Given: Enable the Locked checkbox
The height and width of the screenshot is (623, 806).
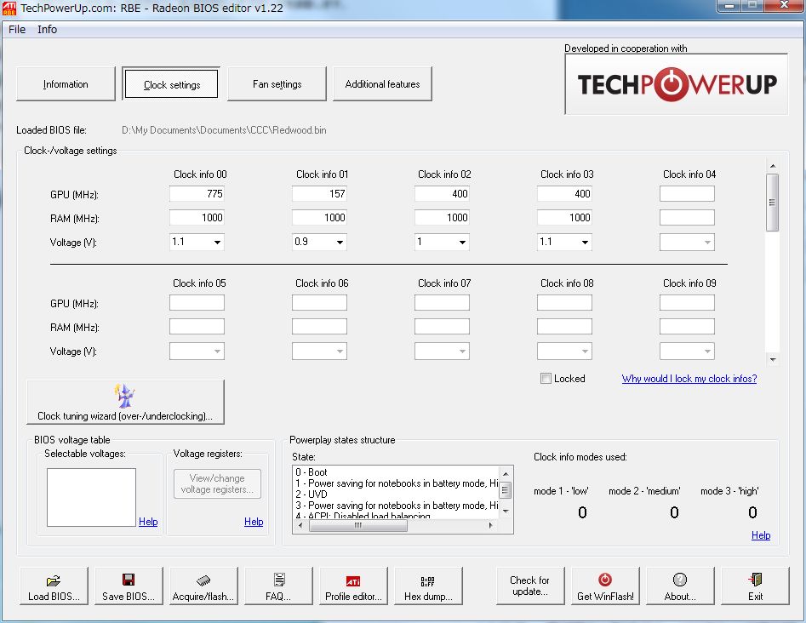Looking at the screenshot, I should pyautogui.click(x=546, y=379).
